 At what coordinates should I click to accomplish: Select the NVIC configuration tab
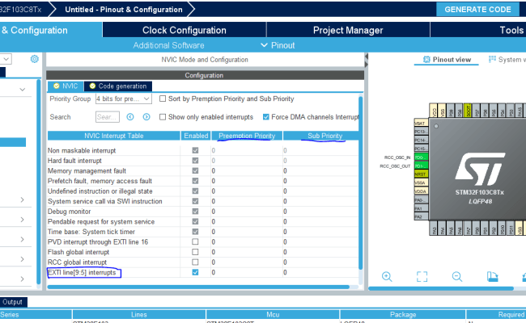coord(66,86)
